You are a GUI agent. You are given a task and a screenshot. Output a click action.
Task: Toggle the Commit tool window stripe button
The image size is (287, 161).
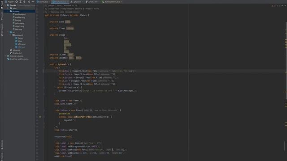click(x=2, y=16)
